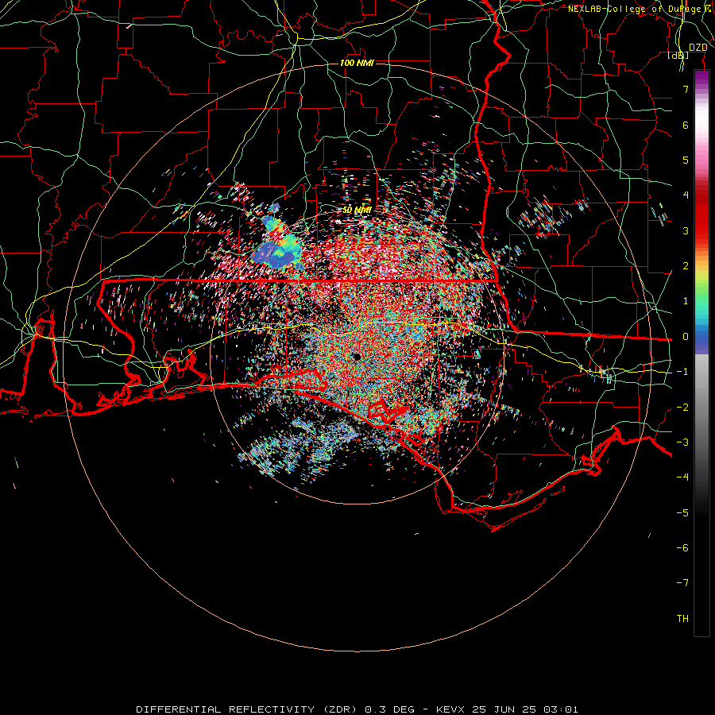The image size is (715, 715).
Task: Click the -7 value on color scale
Action: [x=682, y=583]
